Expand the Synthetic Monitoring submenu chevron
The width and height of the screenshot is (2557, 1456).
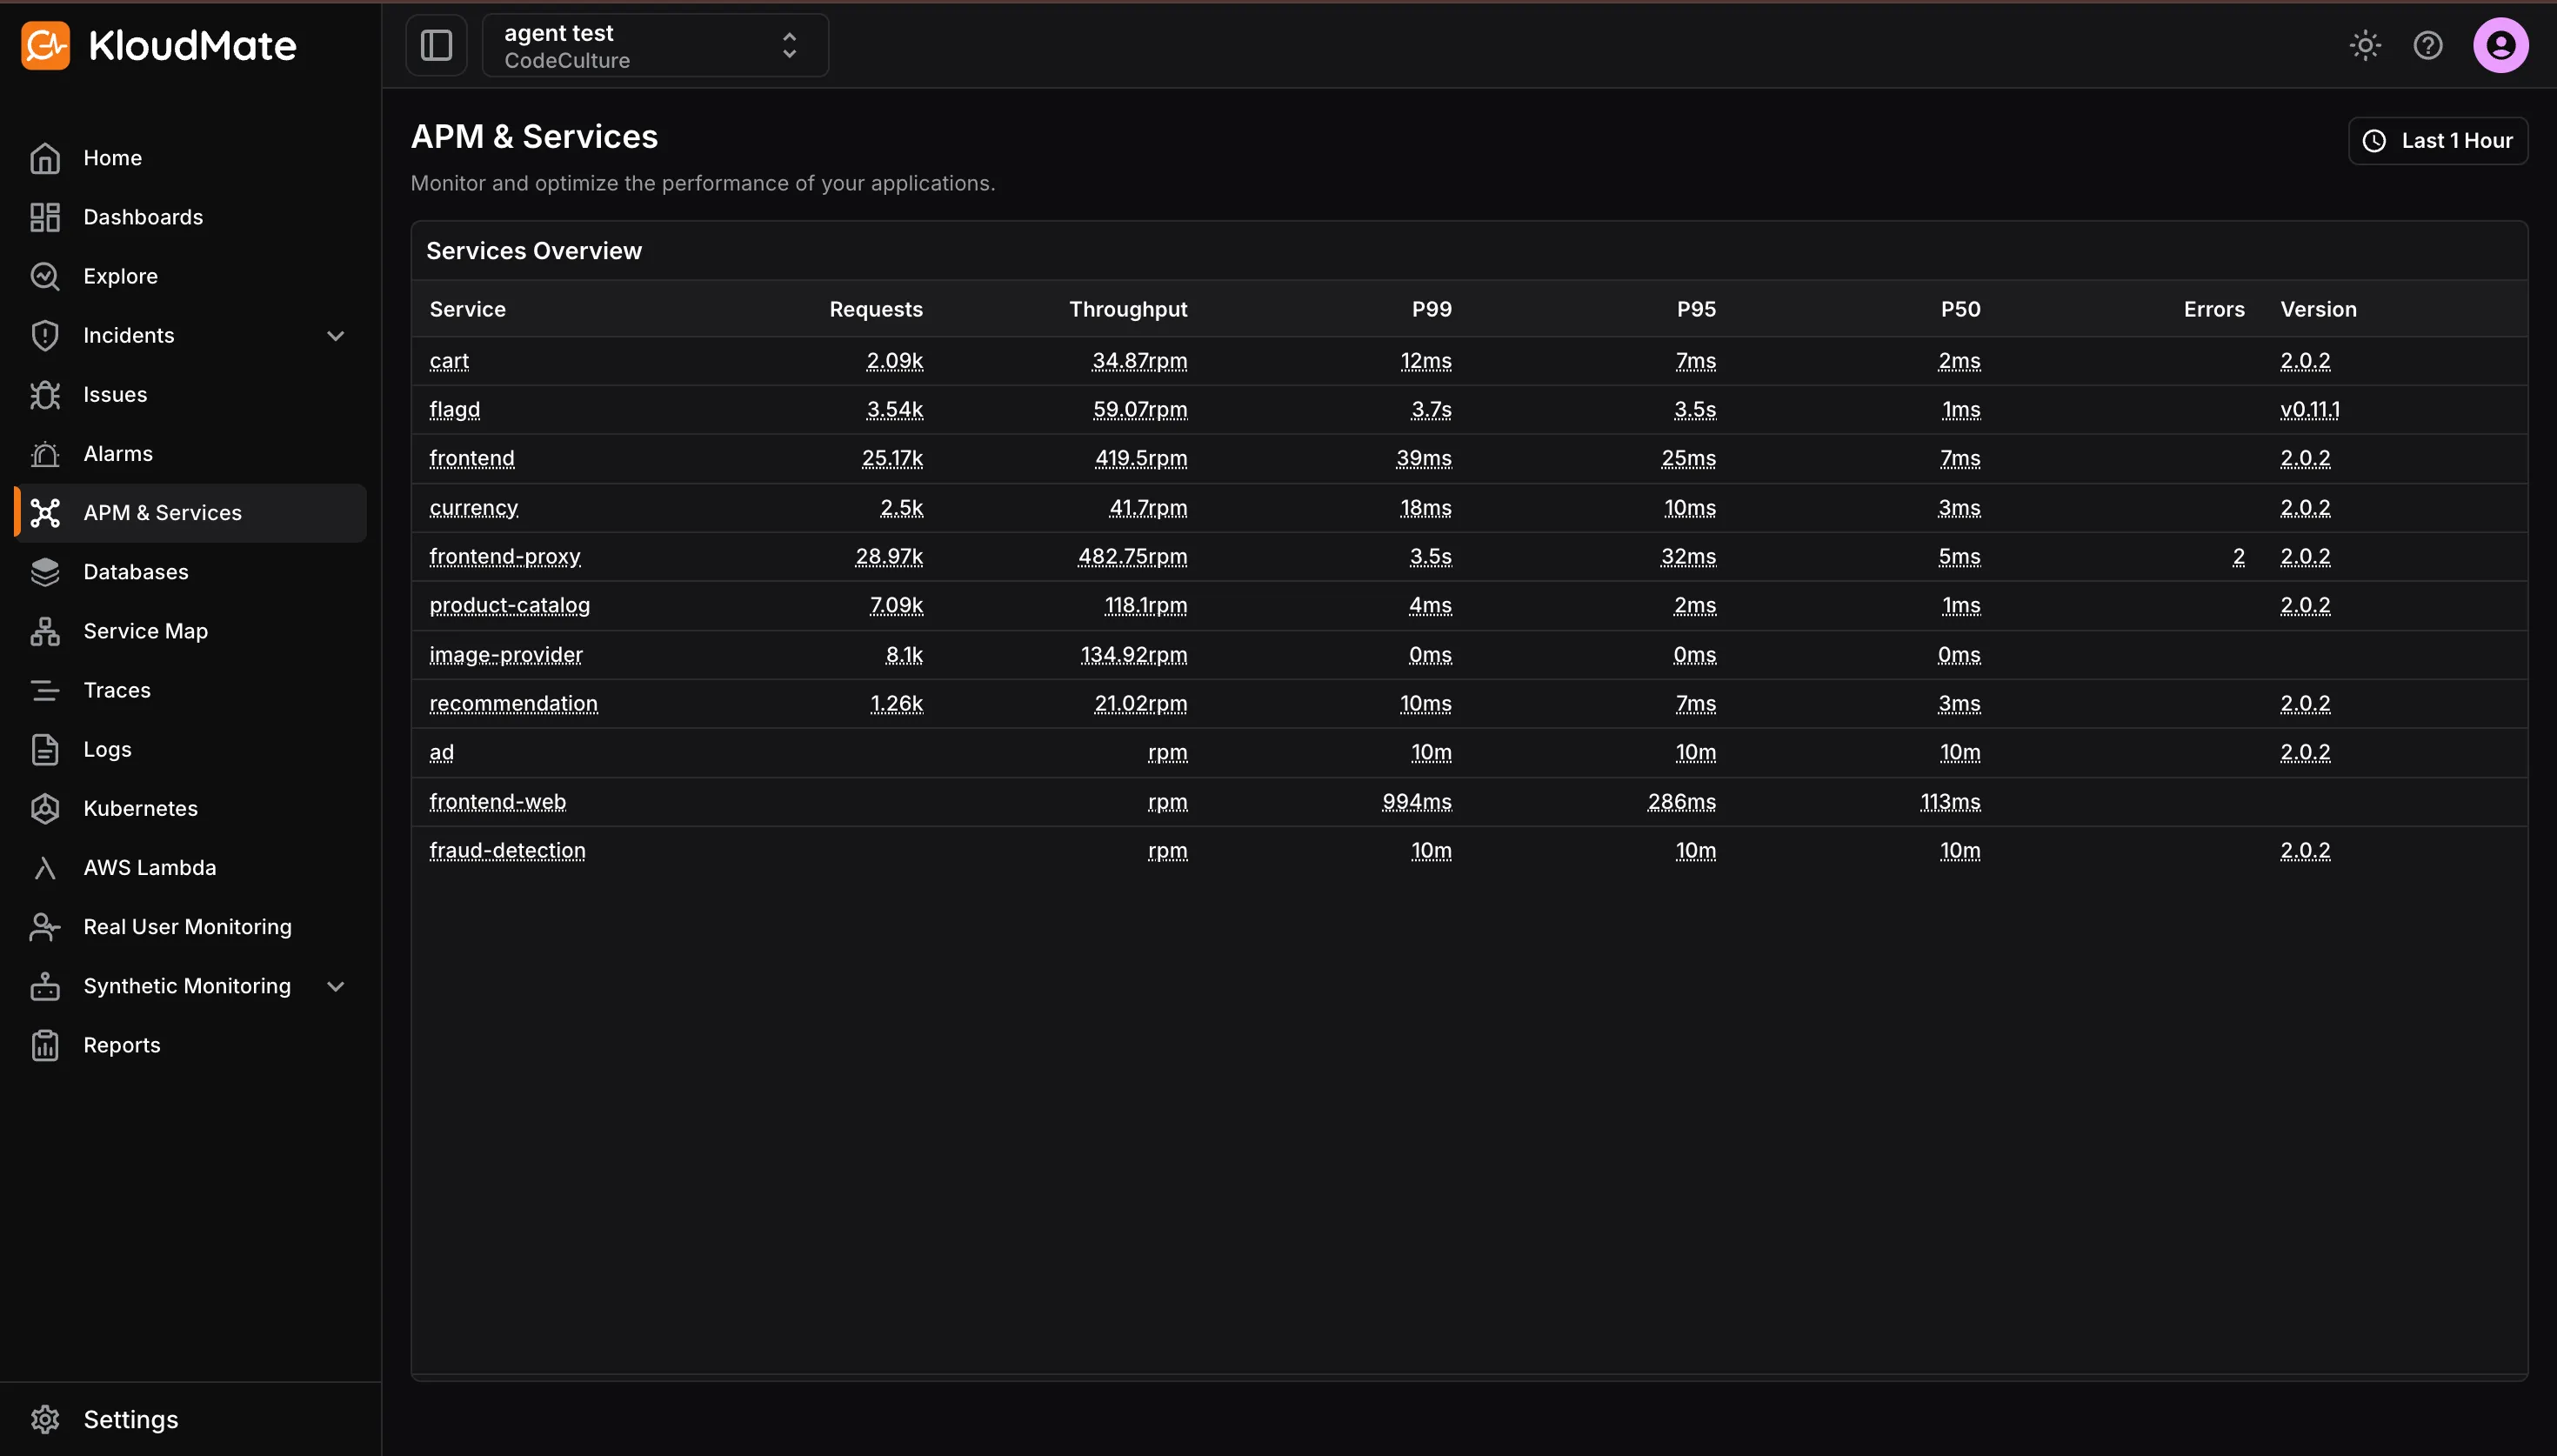pos(336,986)
